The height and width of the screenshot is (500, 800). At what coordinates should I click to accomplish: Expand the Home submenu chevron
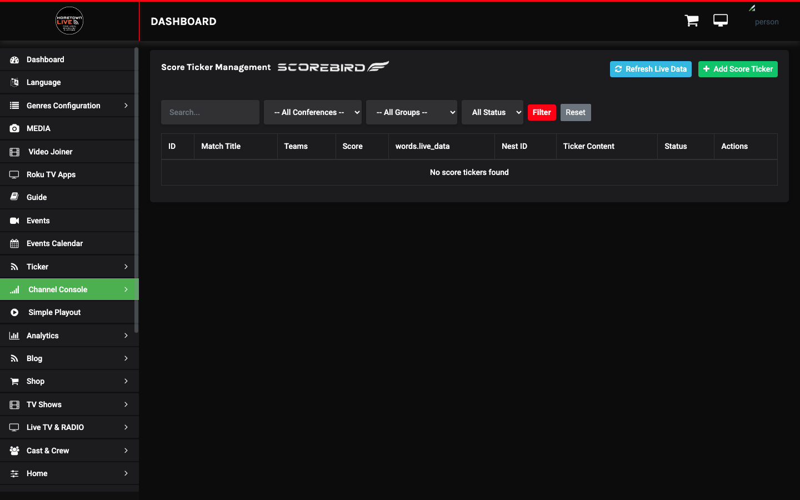pos(126,473)
